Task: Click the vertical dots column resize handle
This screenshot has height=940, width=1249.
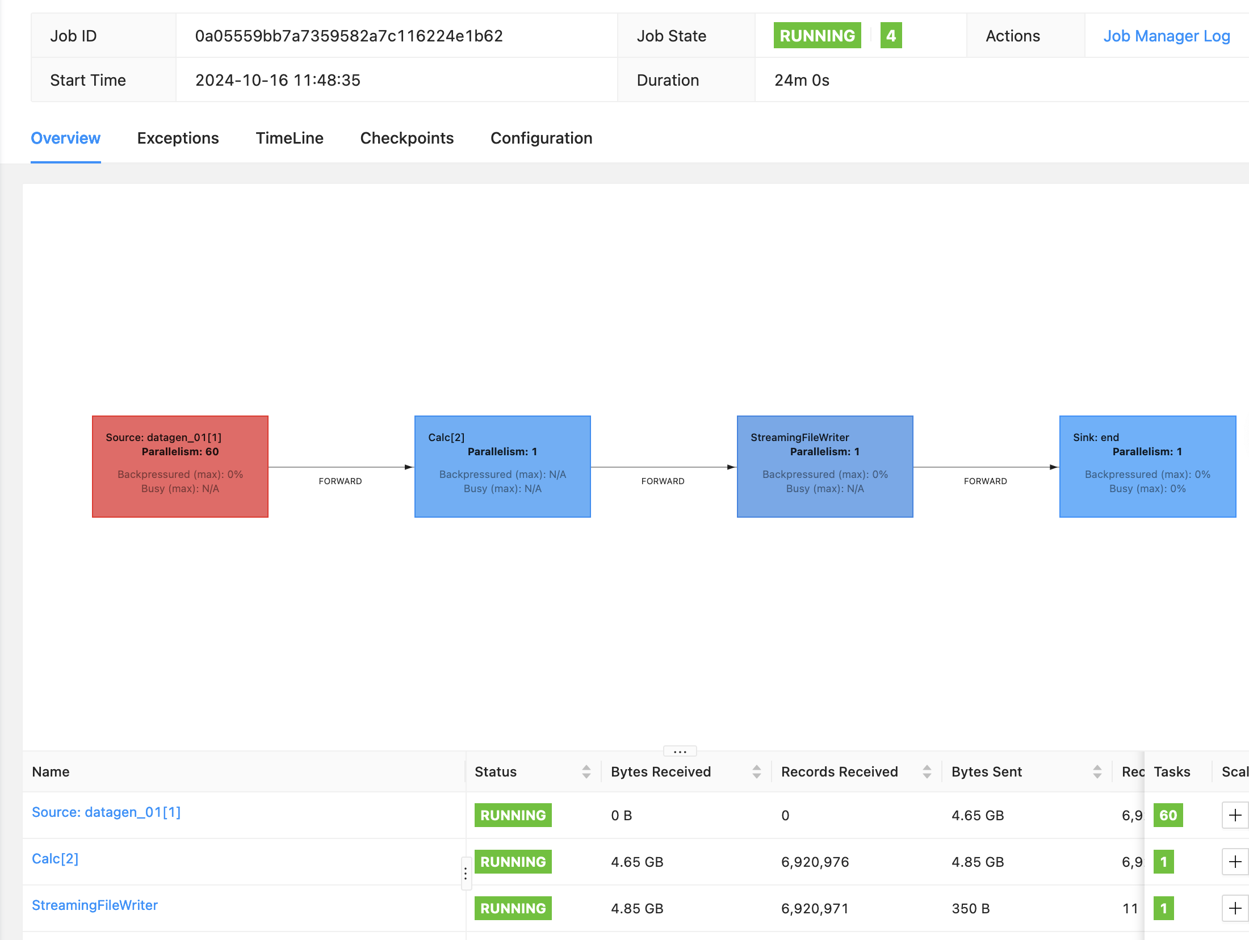Action: click(466, 874)
